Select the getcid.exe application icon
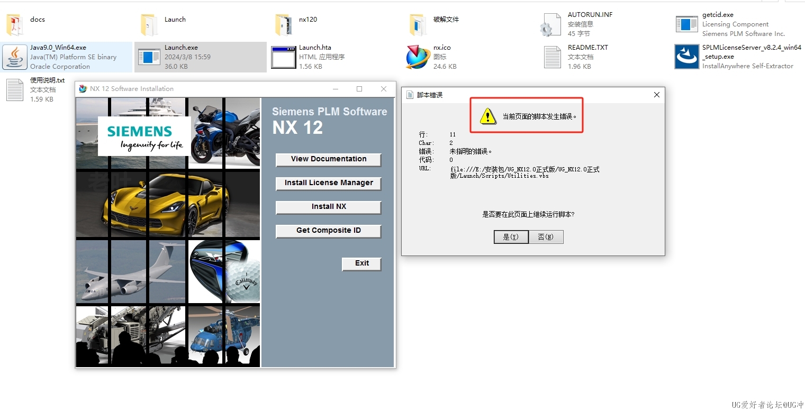 (686, 24)
